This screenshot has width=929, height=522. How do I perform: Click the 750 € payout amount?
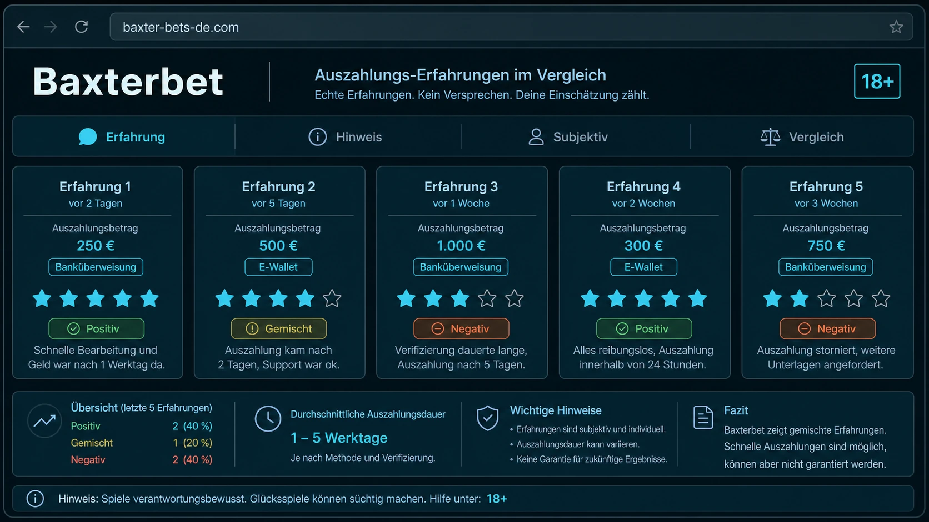coord(826,245)
